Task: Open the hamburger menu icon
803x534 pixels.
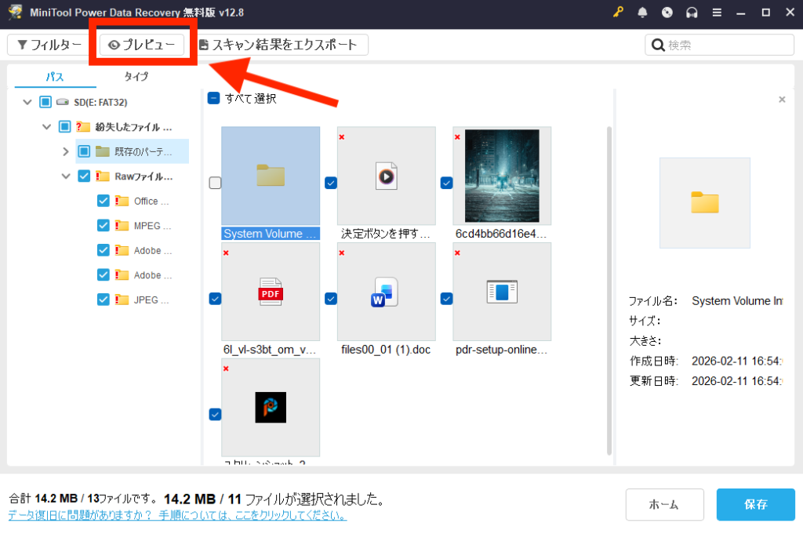Action: coord(717,13)
